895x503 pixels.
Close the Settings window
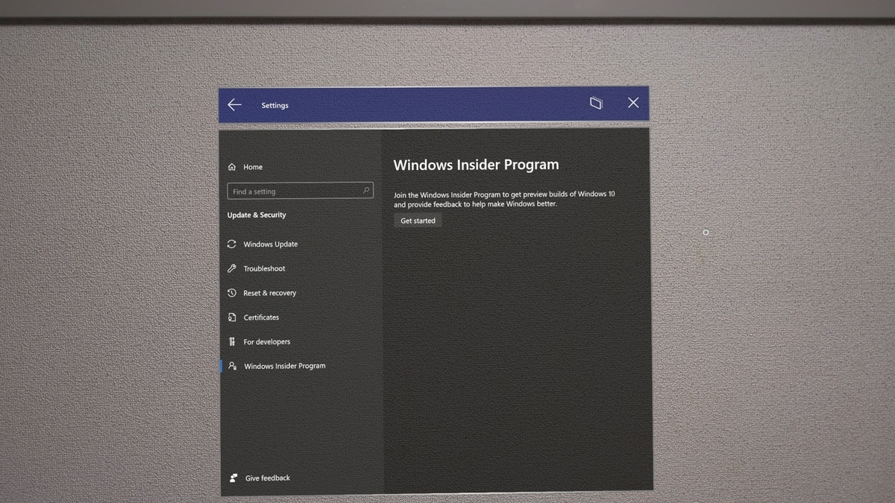coord(633,103)
